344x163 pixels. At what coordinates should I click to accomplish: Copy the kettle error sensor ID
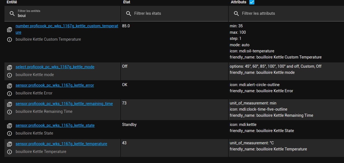tap(9, 86)
